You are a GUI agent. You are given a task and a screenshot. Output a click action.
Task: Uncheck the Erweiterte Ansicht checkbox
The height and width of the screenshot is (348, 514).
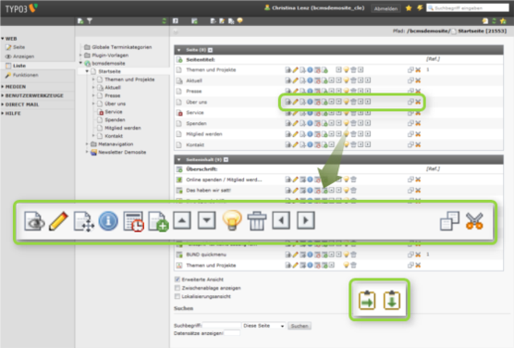(x=177, y=280)
